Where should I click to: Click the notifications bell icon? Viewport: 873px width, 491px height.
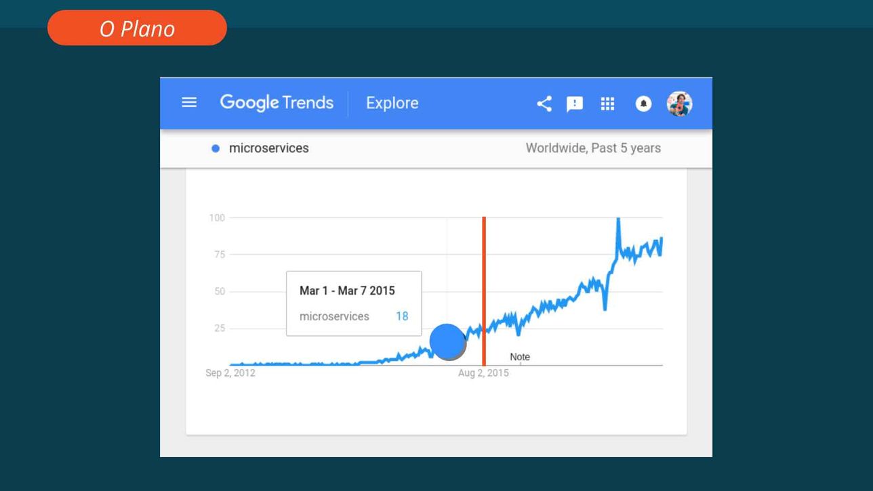click(x=643, y=104)
